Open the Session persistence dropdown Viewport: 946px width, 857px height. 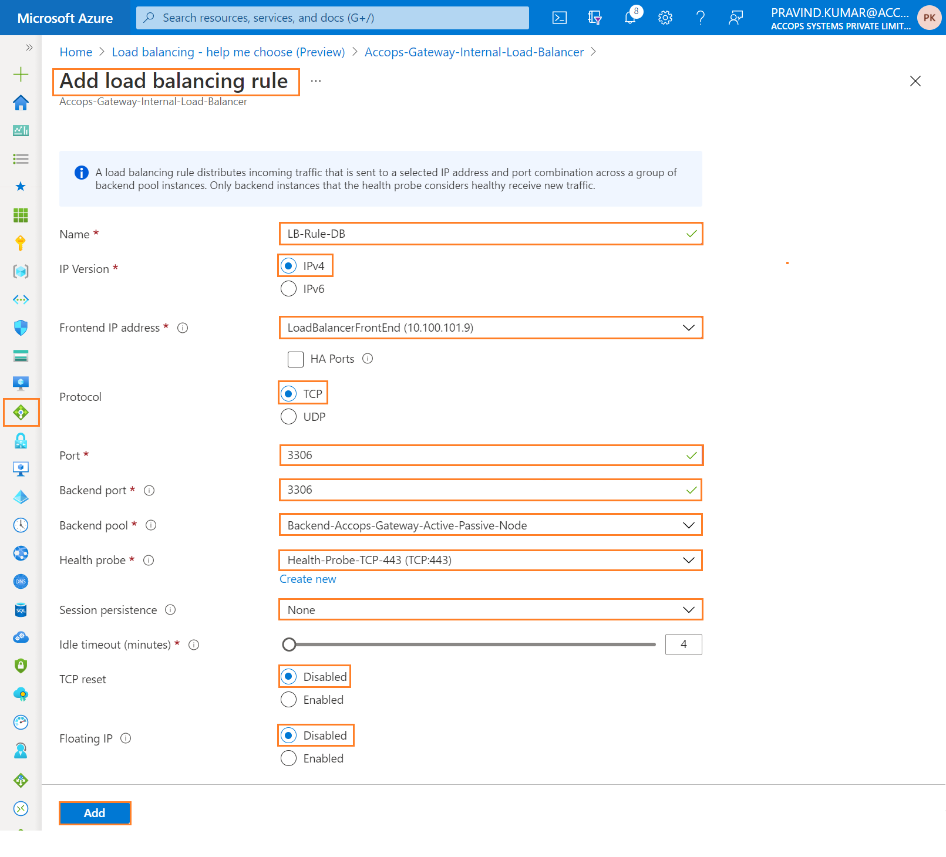pos(491,610)
